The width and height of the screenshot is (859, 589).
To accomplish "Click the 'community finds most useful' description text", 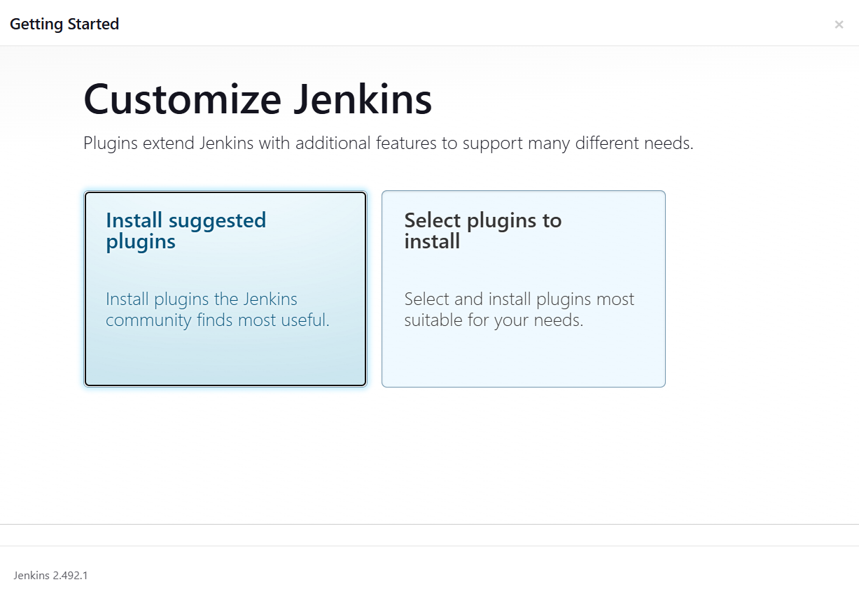I will 217,320.
